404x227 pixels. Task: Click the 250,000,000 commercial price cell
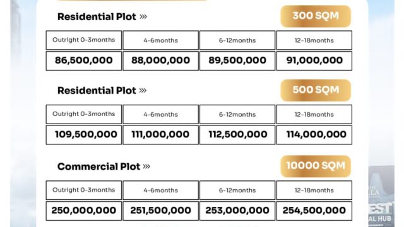pyautogui.click(x=84, y=211)
